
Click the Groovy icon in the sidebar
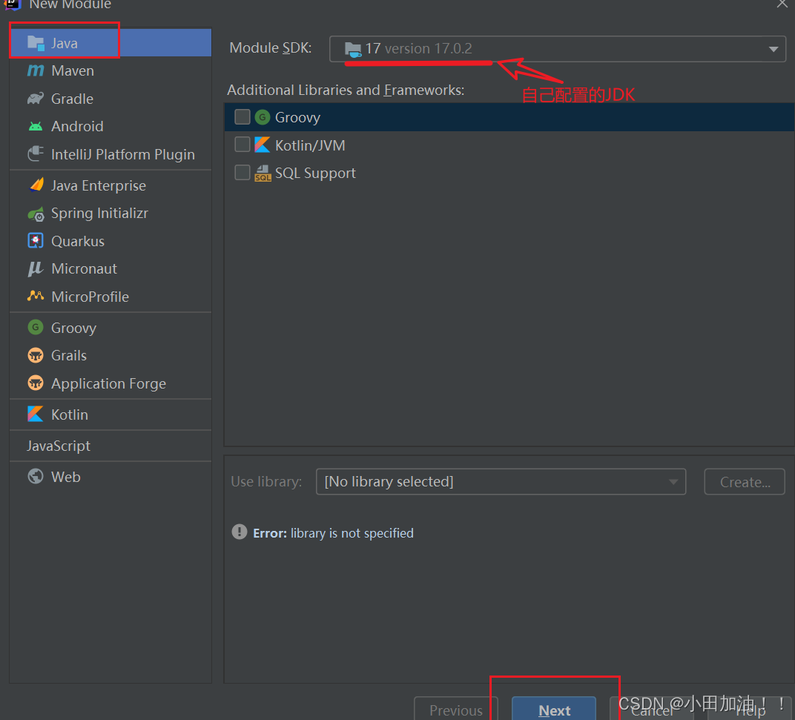point(36,328)
